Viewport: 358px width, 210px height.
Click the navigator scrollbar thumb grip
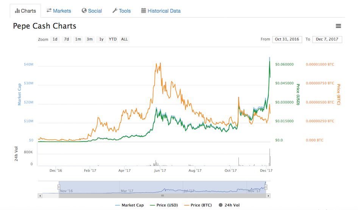(162, 196)
